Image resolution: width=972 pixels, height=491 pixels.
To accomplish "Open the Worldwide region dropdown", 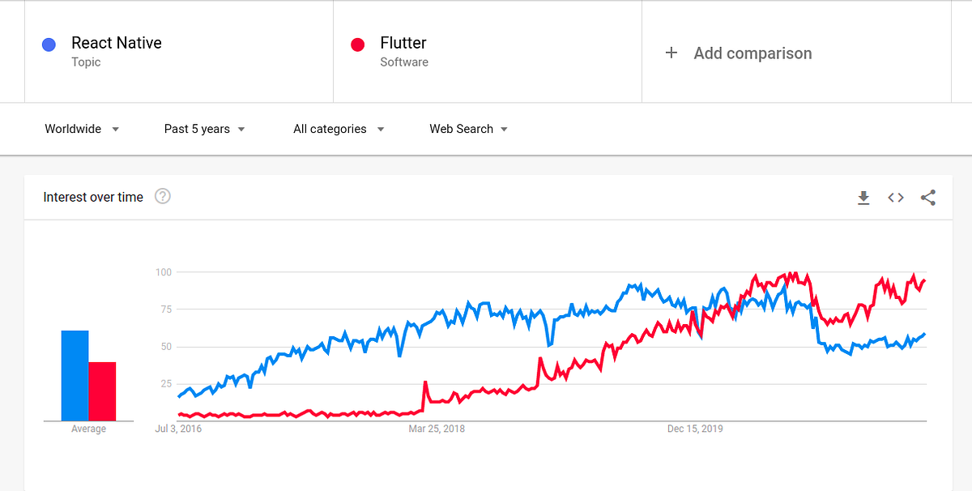I will [82, 129].
